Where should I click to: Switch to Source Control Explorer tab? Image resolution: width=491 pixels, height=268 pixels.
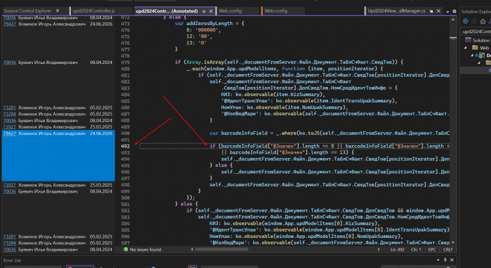click(x=27, y=11)
